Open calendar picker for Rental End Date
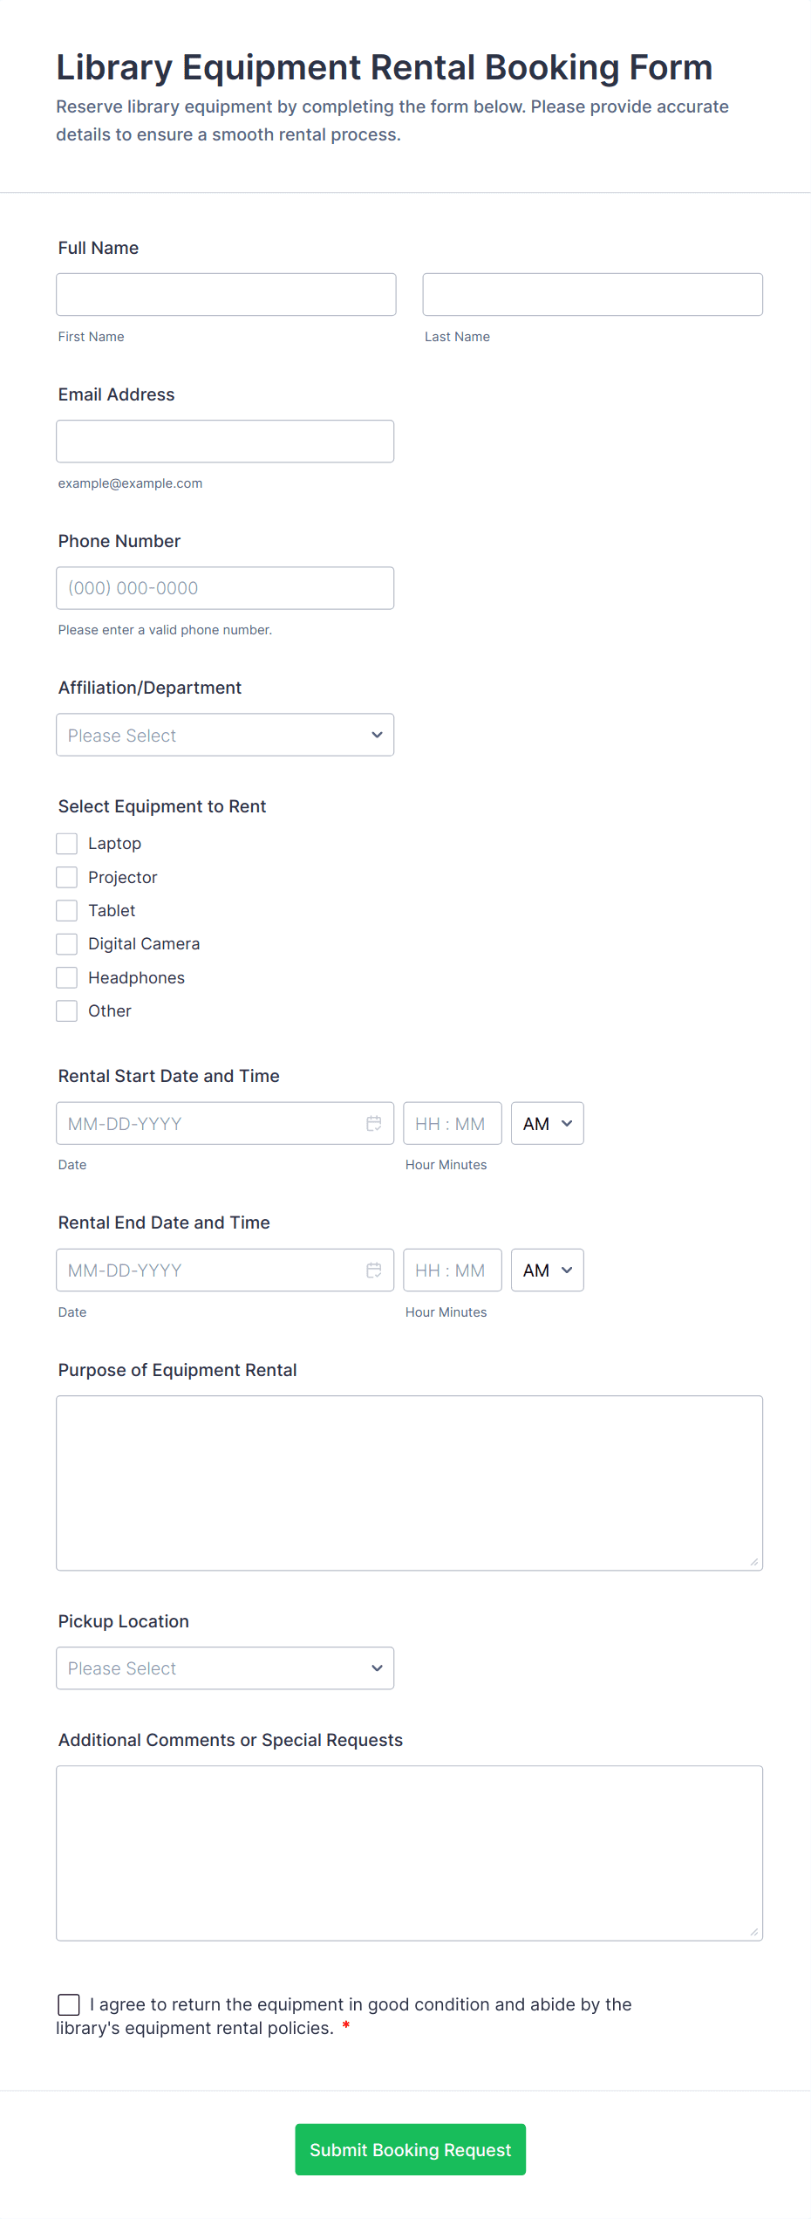Image resolution: width=811 pixels, height=2219 pixels. coord(373,1270)
